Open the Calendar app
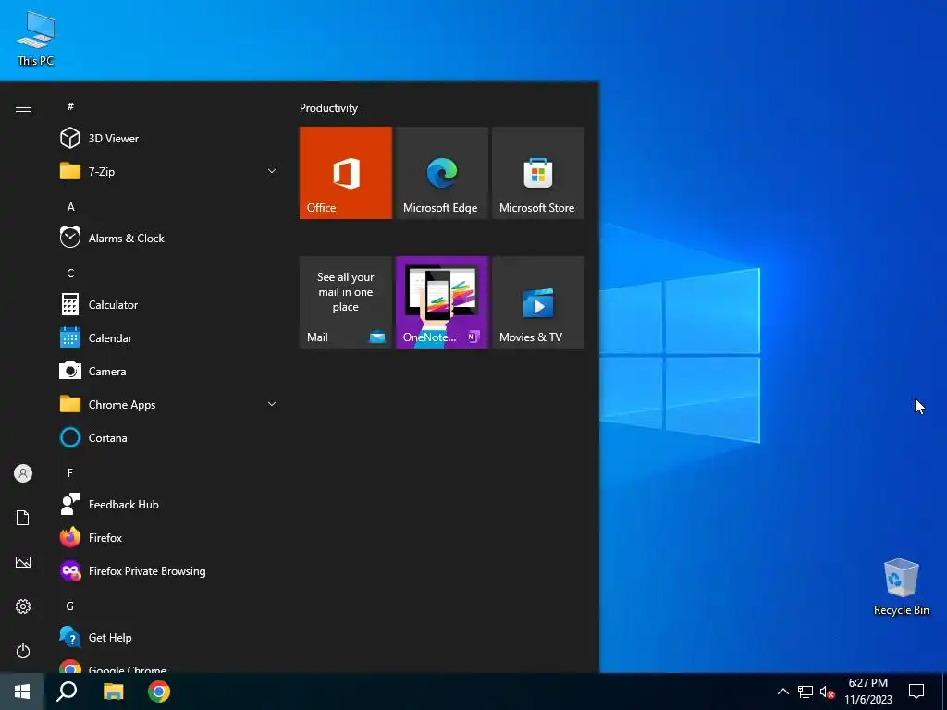 point(169,338)
